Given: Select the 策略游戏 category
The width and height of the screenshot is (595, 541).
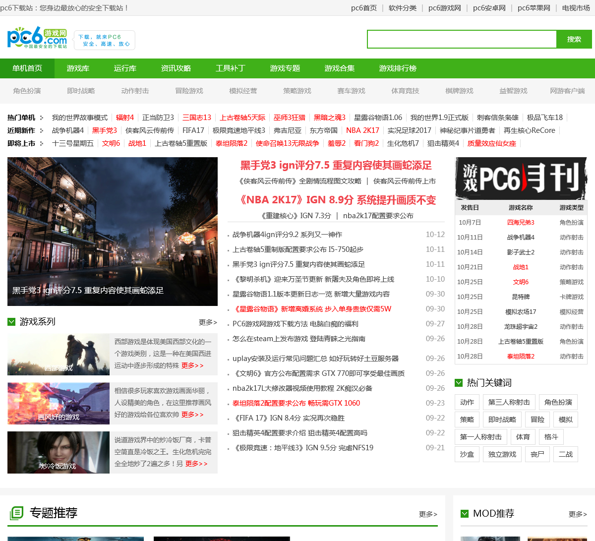Looking at the screenshot, I should tap(297, 91).
